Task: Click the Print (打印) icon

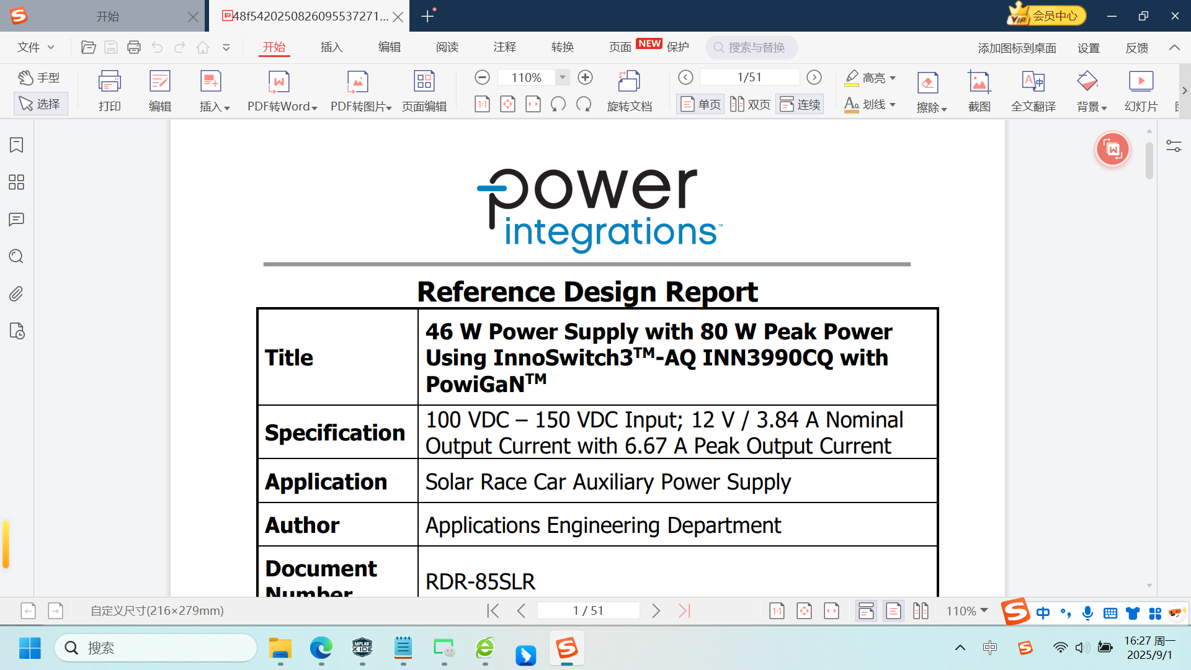Action: coord(109,91)
